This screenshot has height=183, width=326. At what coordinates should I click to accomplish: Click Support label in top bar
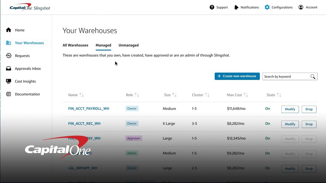222,7
